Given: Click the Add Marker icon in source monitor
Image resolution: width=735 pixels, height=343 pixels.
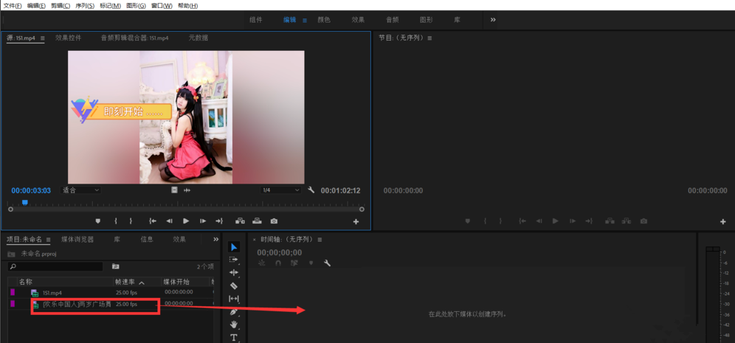Looking at the screenshot, I should (x=98, y=221).
